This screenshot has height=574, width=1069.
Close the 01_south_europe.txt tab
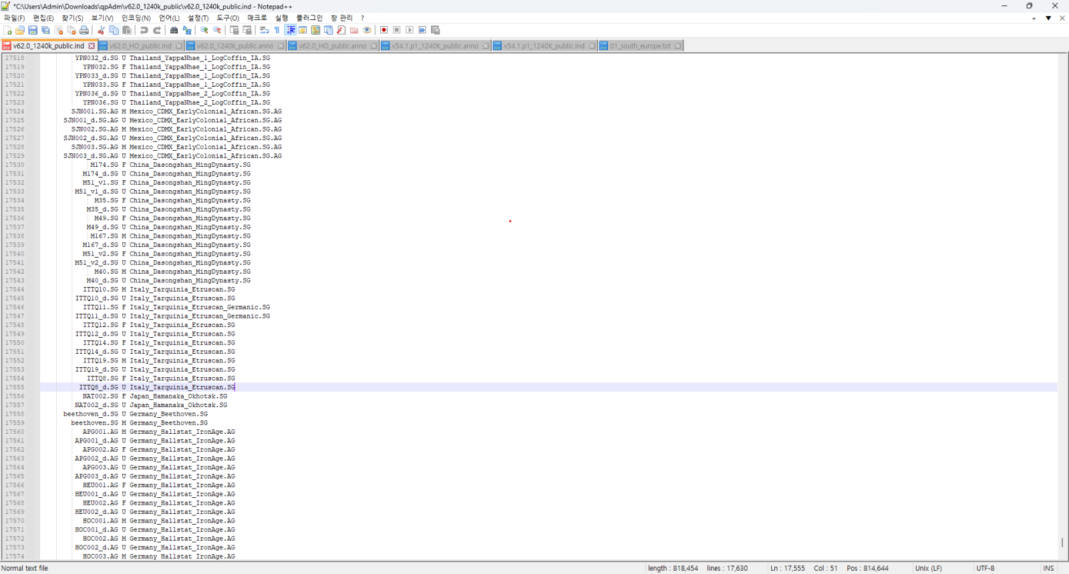(677, 46)
